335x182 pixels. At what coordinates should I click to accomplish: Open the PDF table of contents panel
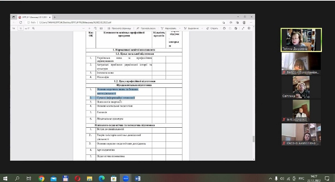click(14, 28)
